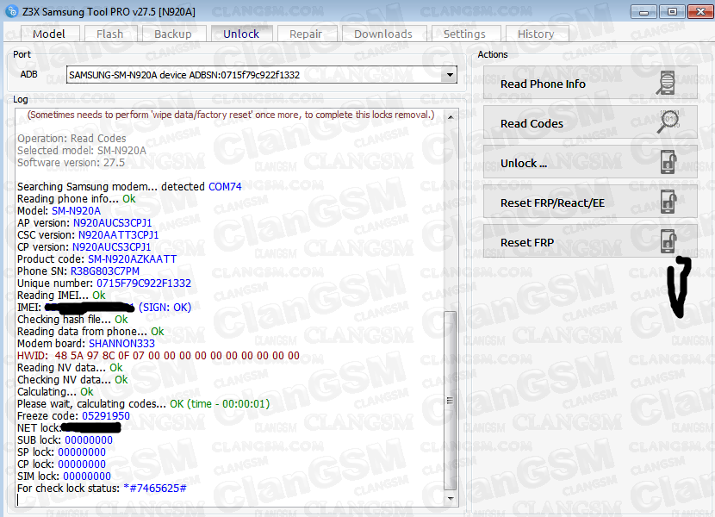The image size is (715, 517).
Task: Click the AP version N920AUCS3CPJ1
Action: [112, 223]
